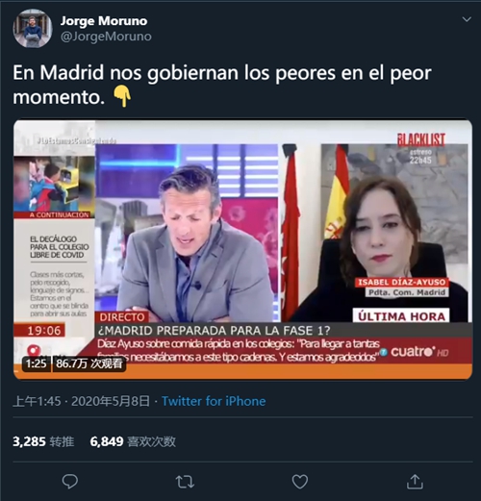The height and width of the screenshot is (501, 481).
Task: Click the tweet text about Madrid
Action: [222, 85]
